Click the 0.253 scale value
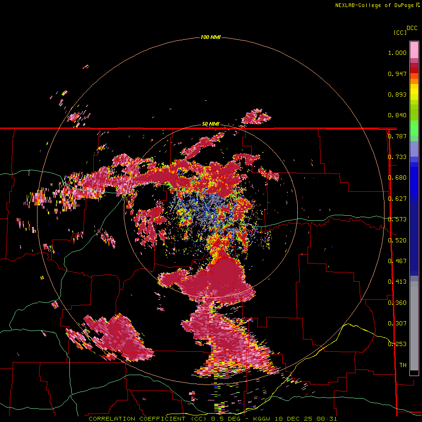The image size is (422, 422). pos(397,344)
